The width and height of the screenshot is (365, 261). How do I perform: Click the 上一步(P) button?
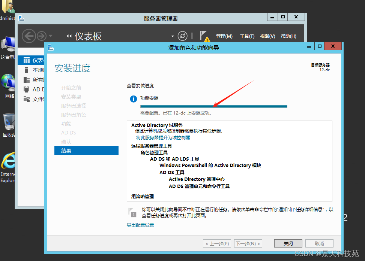pyautogui.click(x=217, y=243)
